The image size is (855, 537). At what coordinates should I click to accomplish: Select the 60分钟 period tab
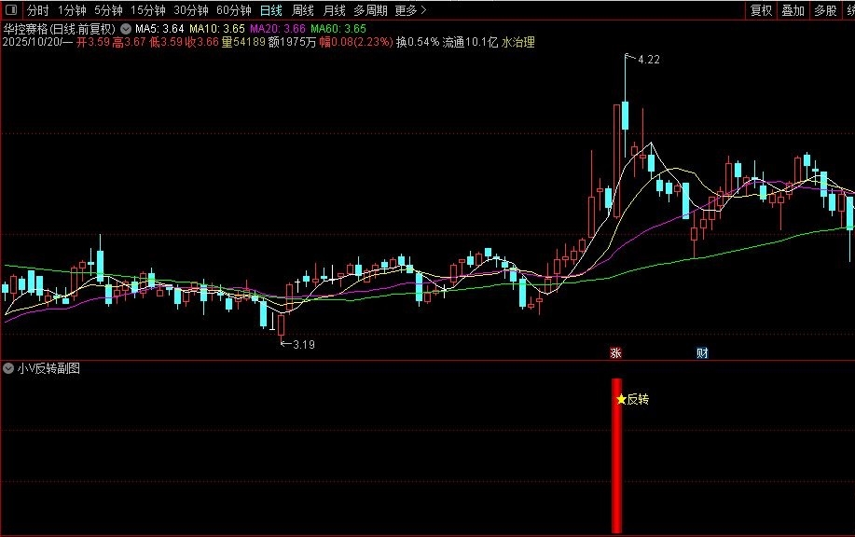(233, 10)
